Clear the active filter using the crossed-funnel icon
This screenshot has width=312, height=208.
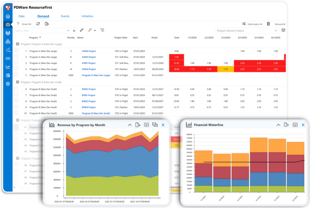[x=102, y=30]
